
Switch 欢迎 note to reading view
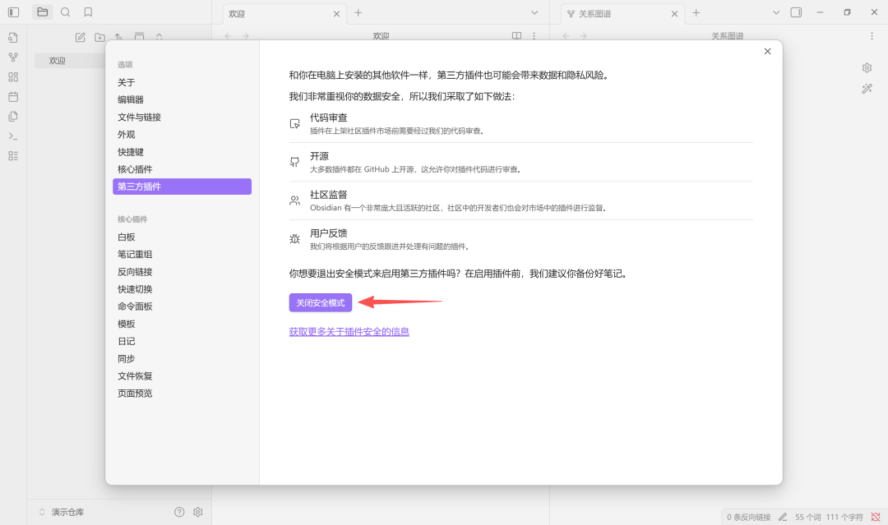click(516, 35)
